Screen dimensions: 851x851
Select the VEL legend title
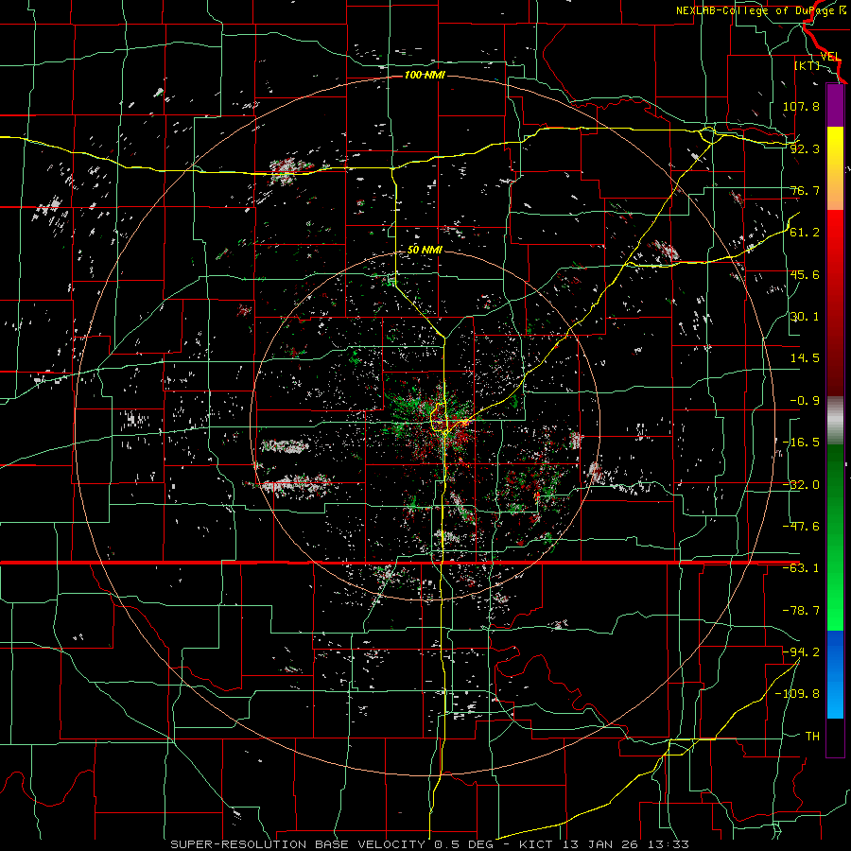point(830,57)
